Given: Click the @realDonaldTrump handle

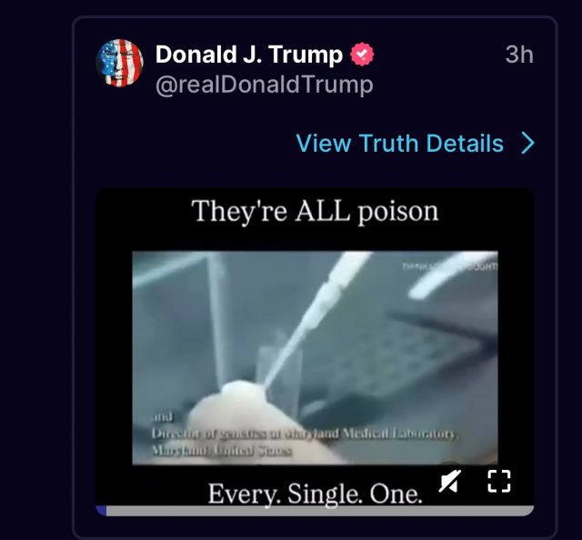Looking at the screenshot, I should (x=265, y=85).
